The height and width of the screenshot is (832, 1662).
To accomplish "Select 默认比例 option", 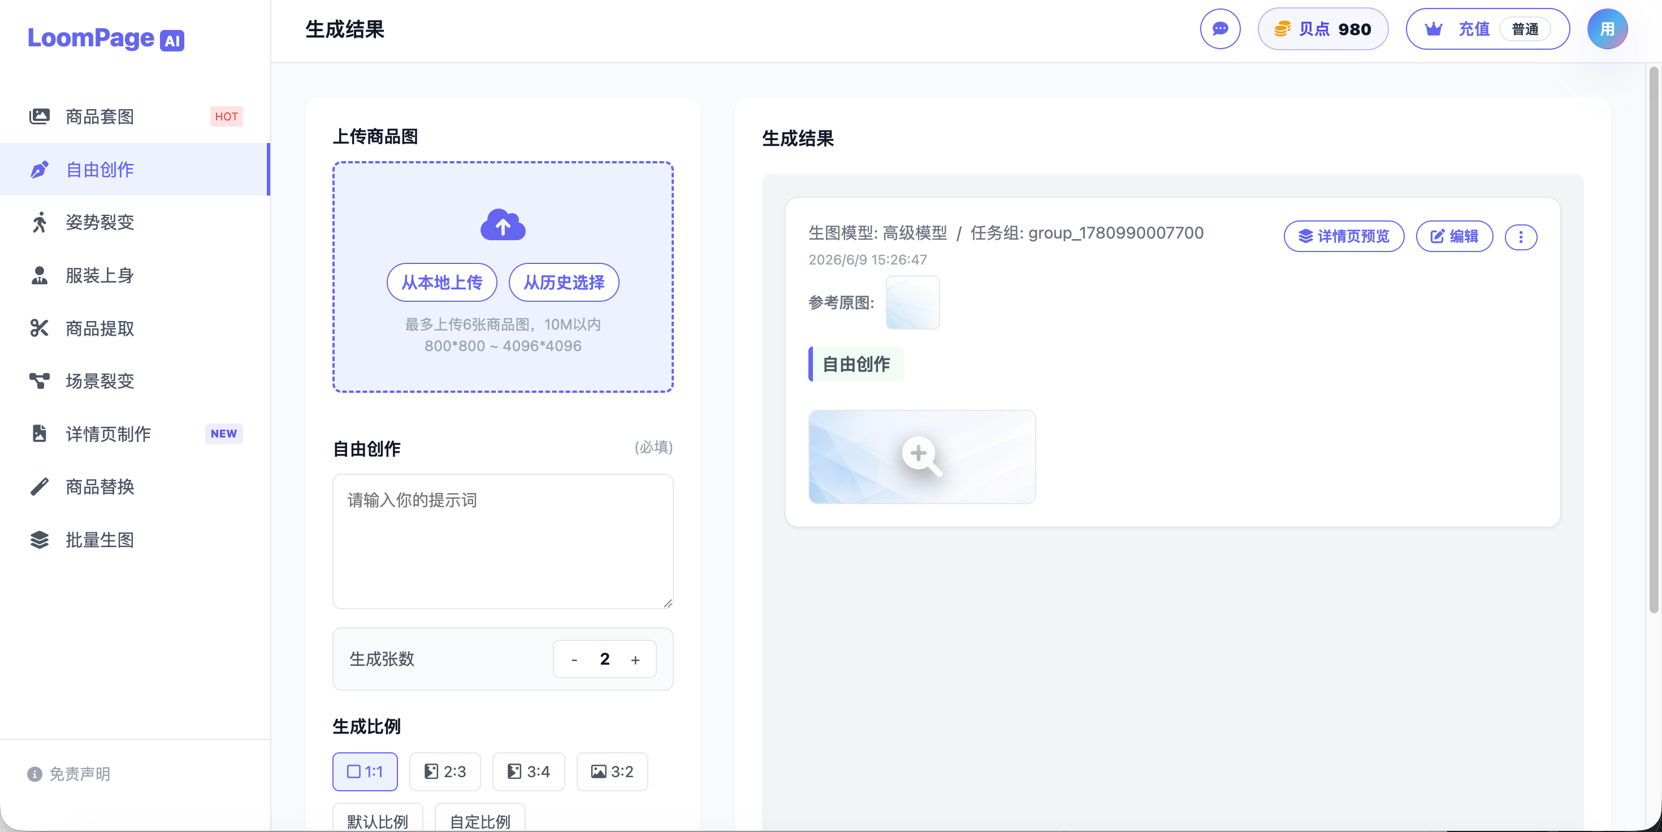I will point(378,818).
